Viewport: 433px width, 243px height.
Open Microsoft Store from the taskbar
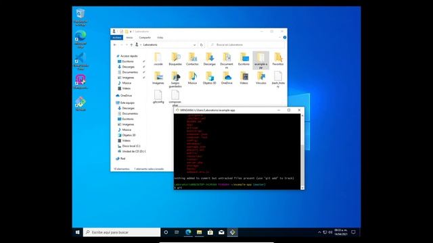click(210, 232)
